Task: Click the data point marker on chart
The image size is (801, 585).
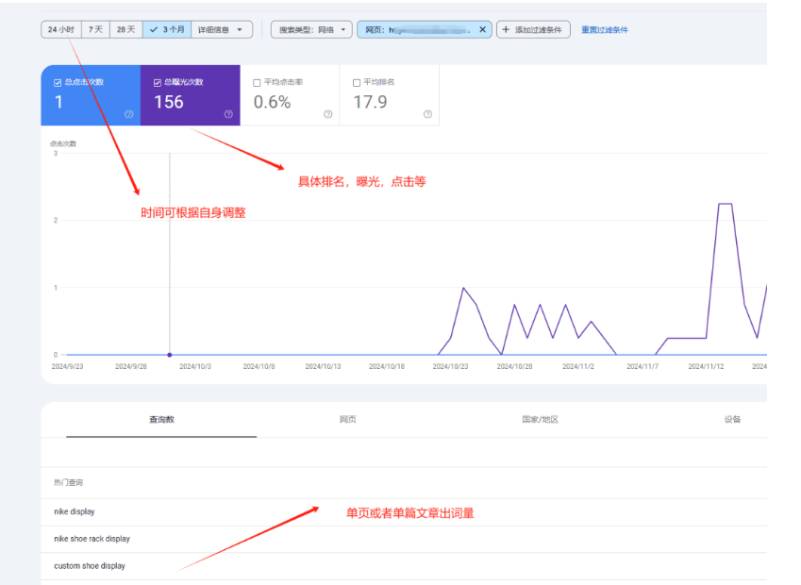Action: pos(170,355)
